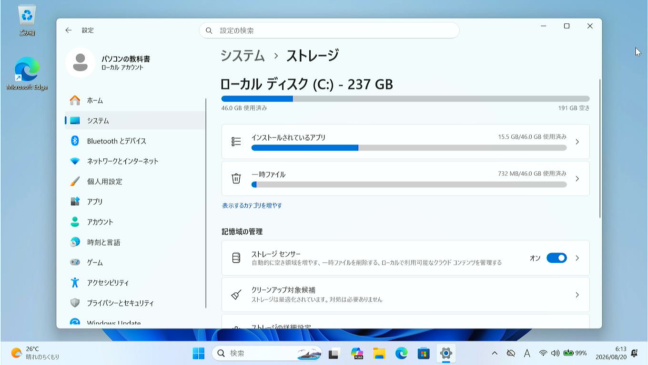The height and width of the screenshot is (365, 648).
Task: Click the Home icon in sidebar
Action: click(75, 100)
